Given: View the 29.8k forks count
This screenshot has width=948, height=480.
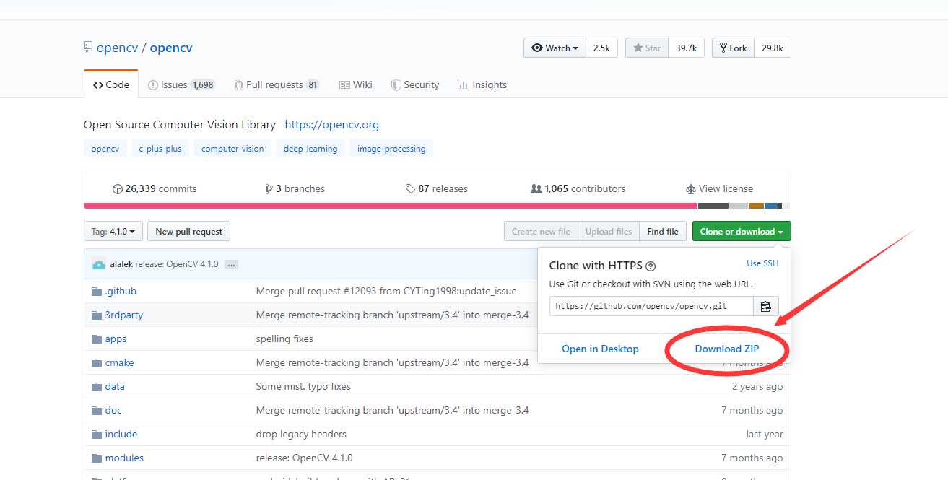Looking at the screenshot, I should click(x=773, y=48).
